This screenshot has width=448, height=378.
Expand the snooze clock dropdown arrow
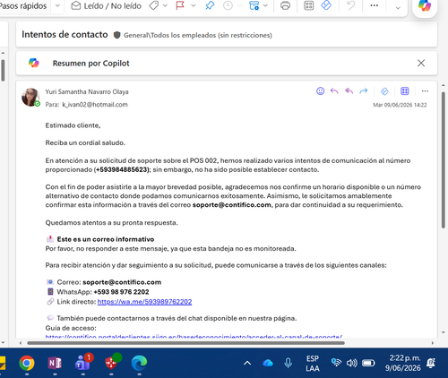(238, 5)
